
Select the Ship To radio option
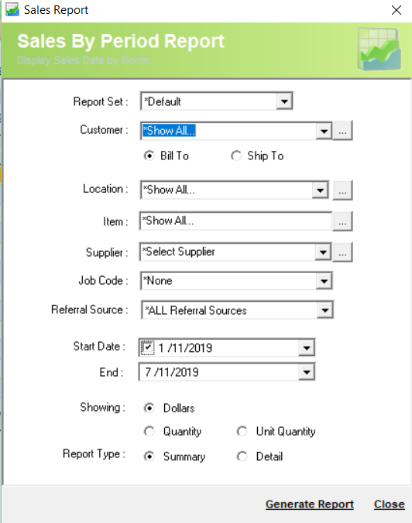[236, 156]
